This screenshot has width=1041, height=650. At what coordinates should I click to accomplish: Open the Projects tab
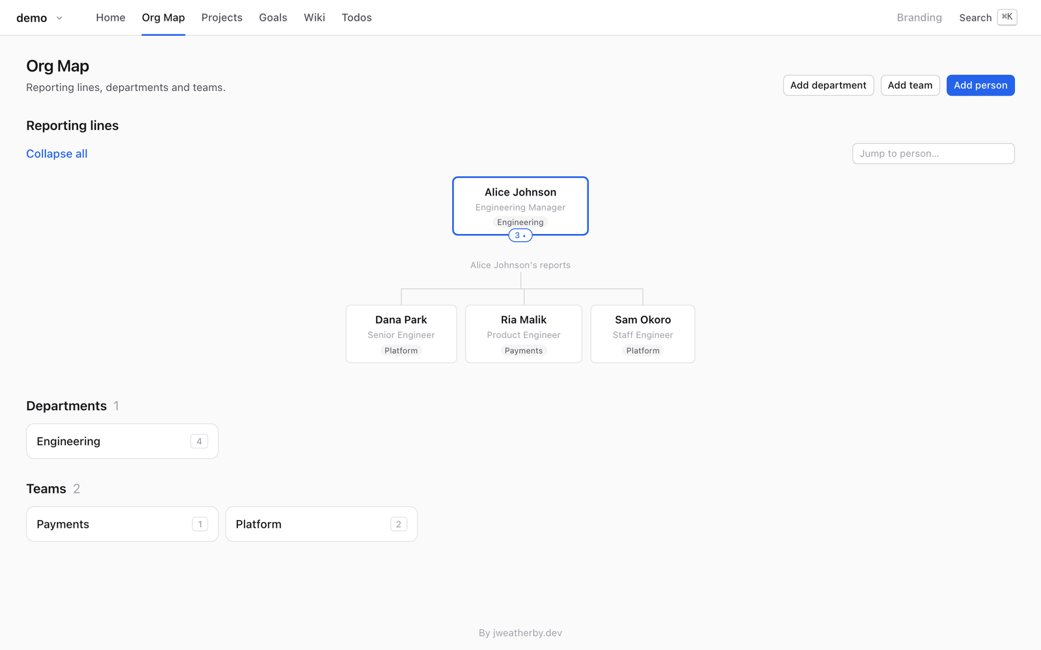222,18
